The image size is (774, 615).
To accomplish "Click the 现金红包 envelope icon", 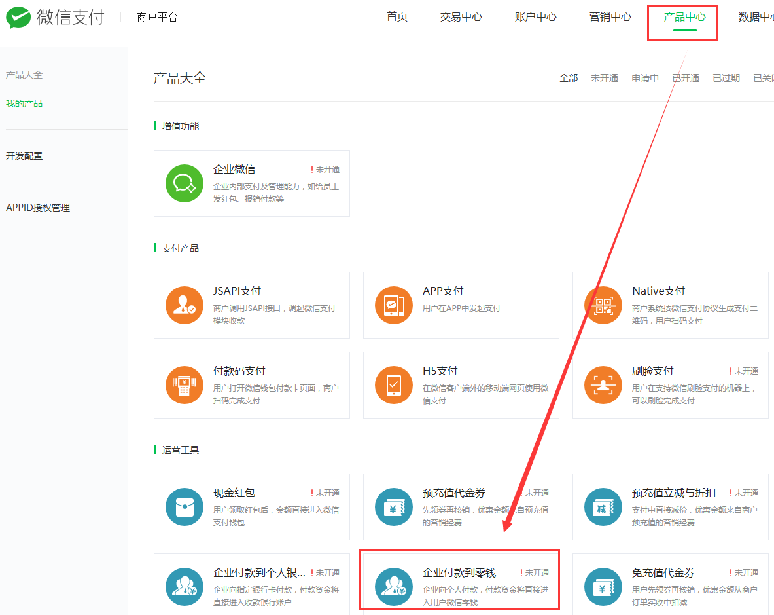I will [x=184, y=508].
